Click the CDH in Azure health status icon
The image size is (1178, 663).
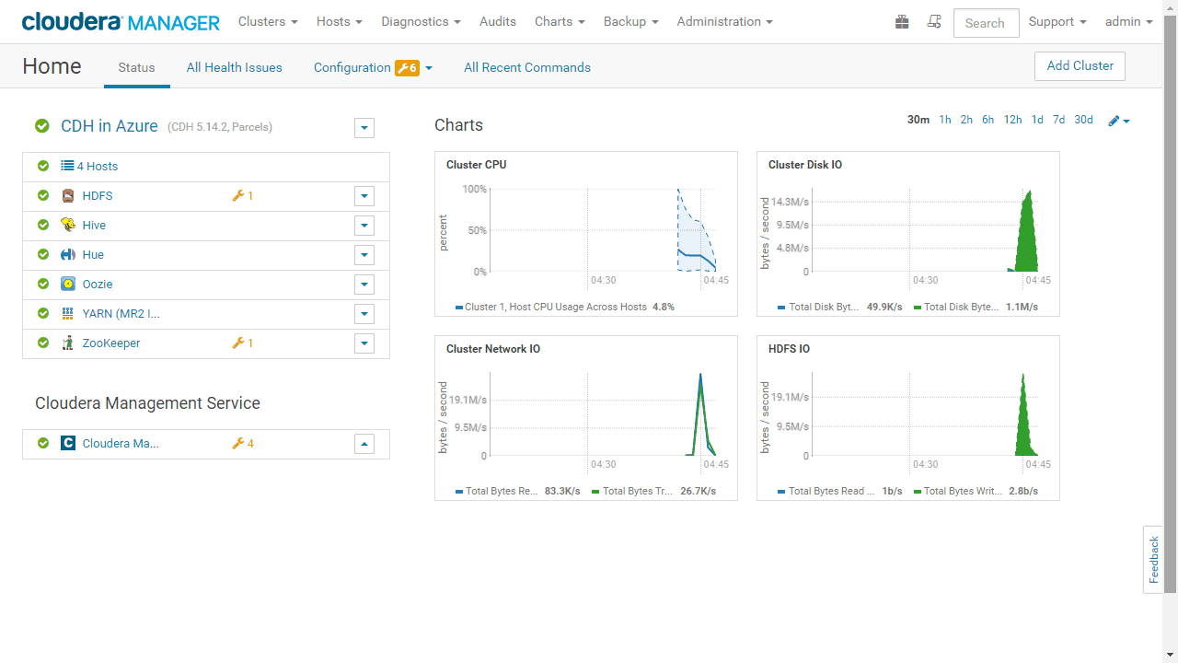tap(41, 126)
